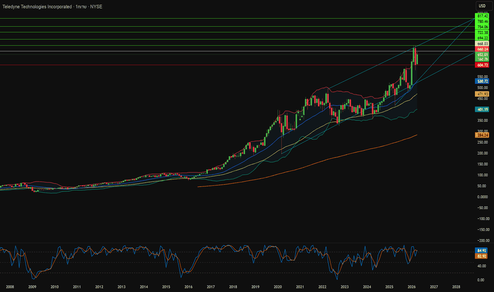Select the 722.38 green price label
Viewport: 494px width, 292px height.
482,32
